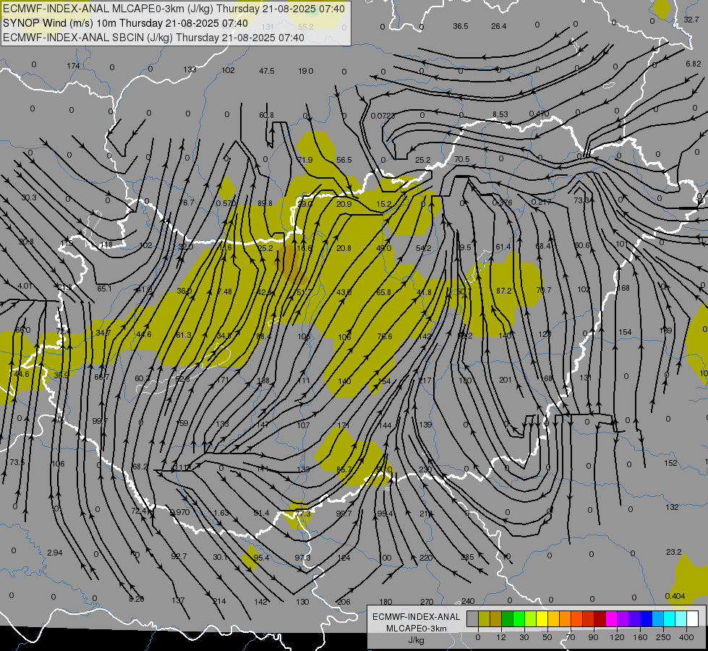Click the map value 79.6

coord(384,336)
